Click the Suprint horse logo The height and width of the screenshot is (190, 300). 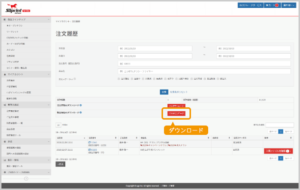pos(18,9)
